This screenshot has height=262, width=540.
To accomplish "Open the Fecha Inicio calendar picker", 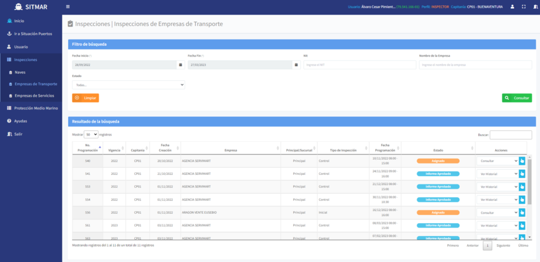I will [x=180, y=65].
